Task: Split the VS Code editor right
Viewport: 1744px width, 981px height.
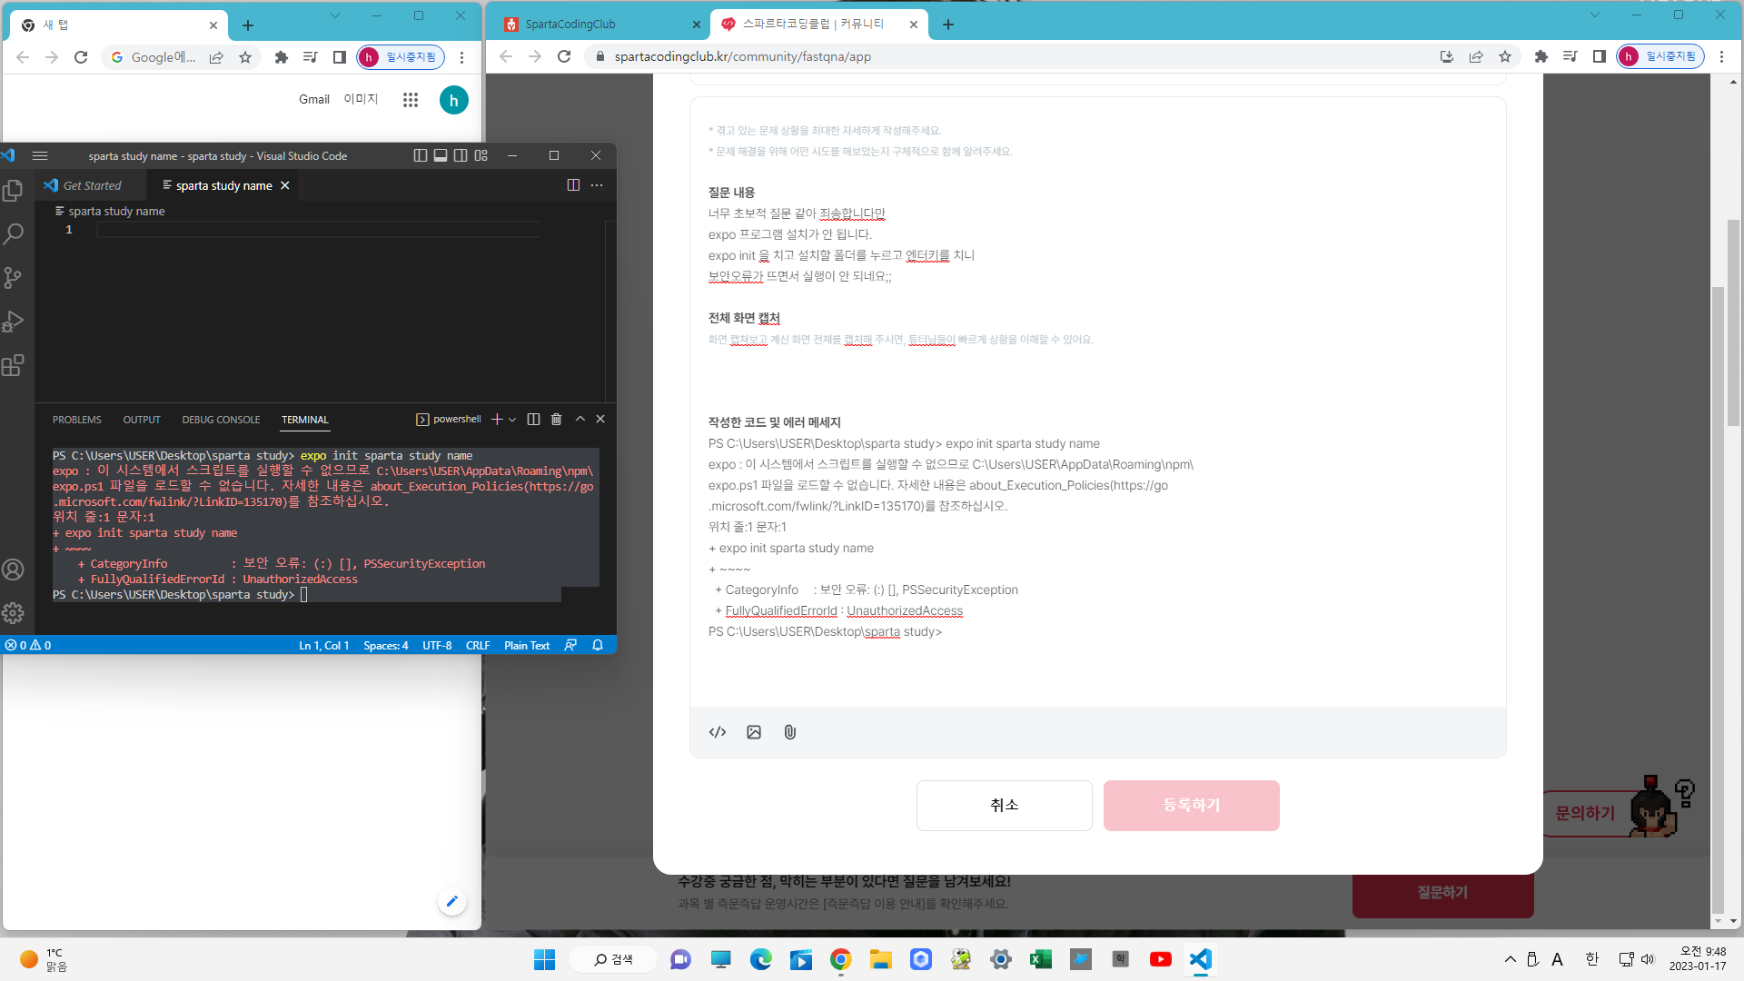Action: click(x=573, y=185)
